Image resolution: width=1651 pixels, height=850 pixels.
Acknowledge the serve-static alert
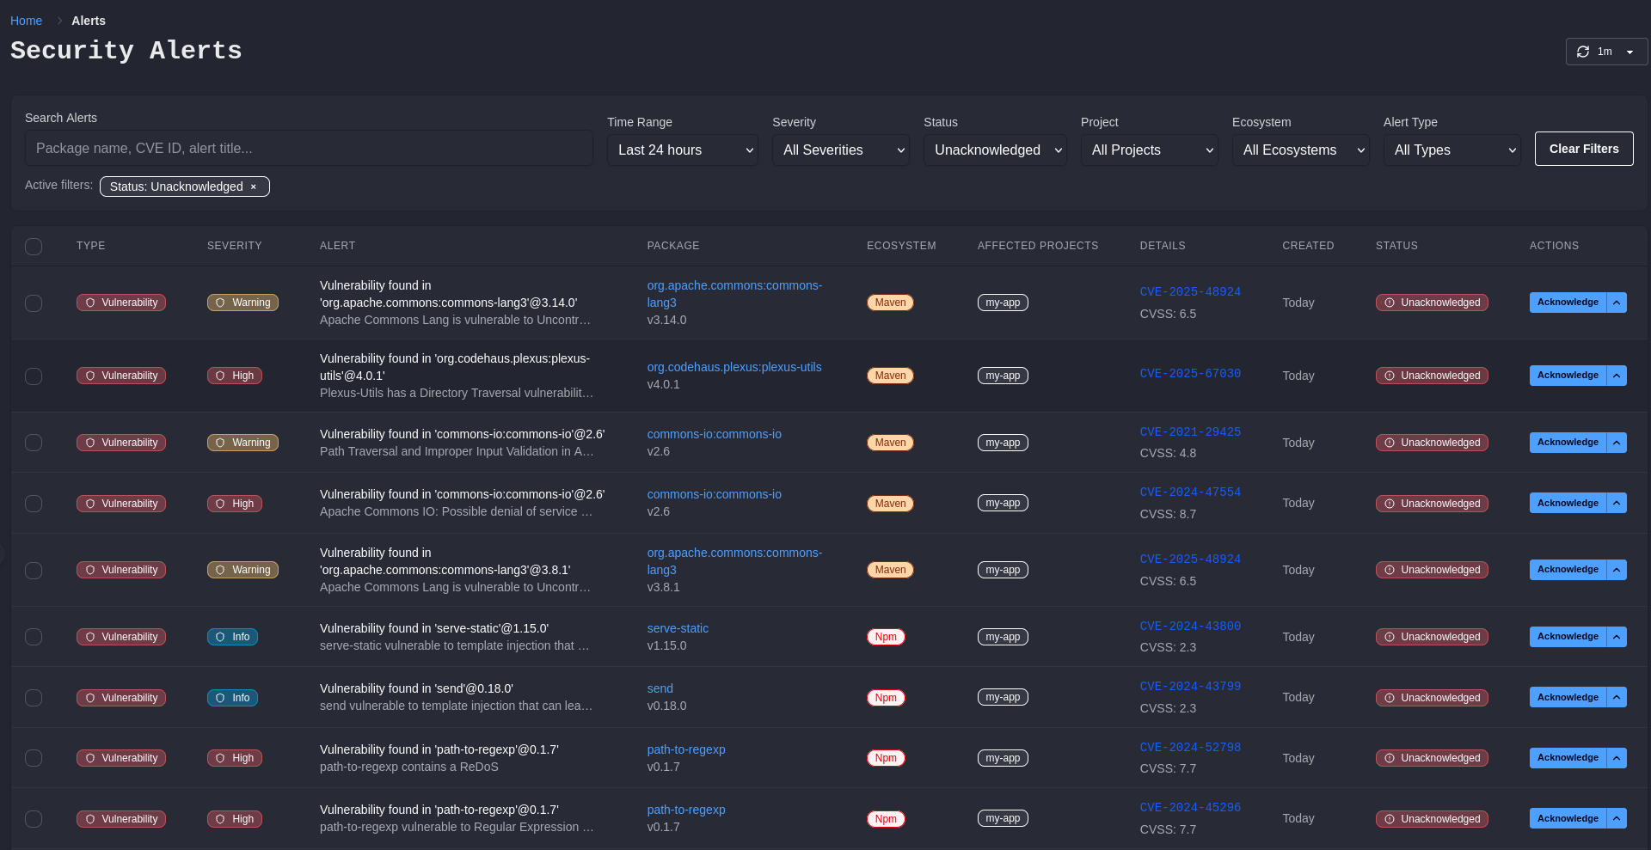coord(1568,637)
